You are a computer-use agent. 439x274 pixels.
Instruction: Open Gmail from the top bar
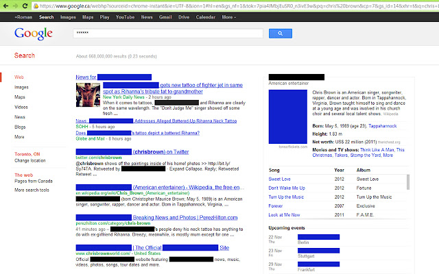click(165, 17)
